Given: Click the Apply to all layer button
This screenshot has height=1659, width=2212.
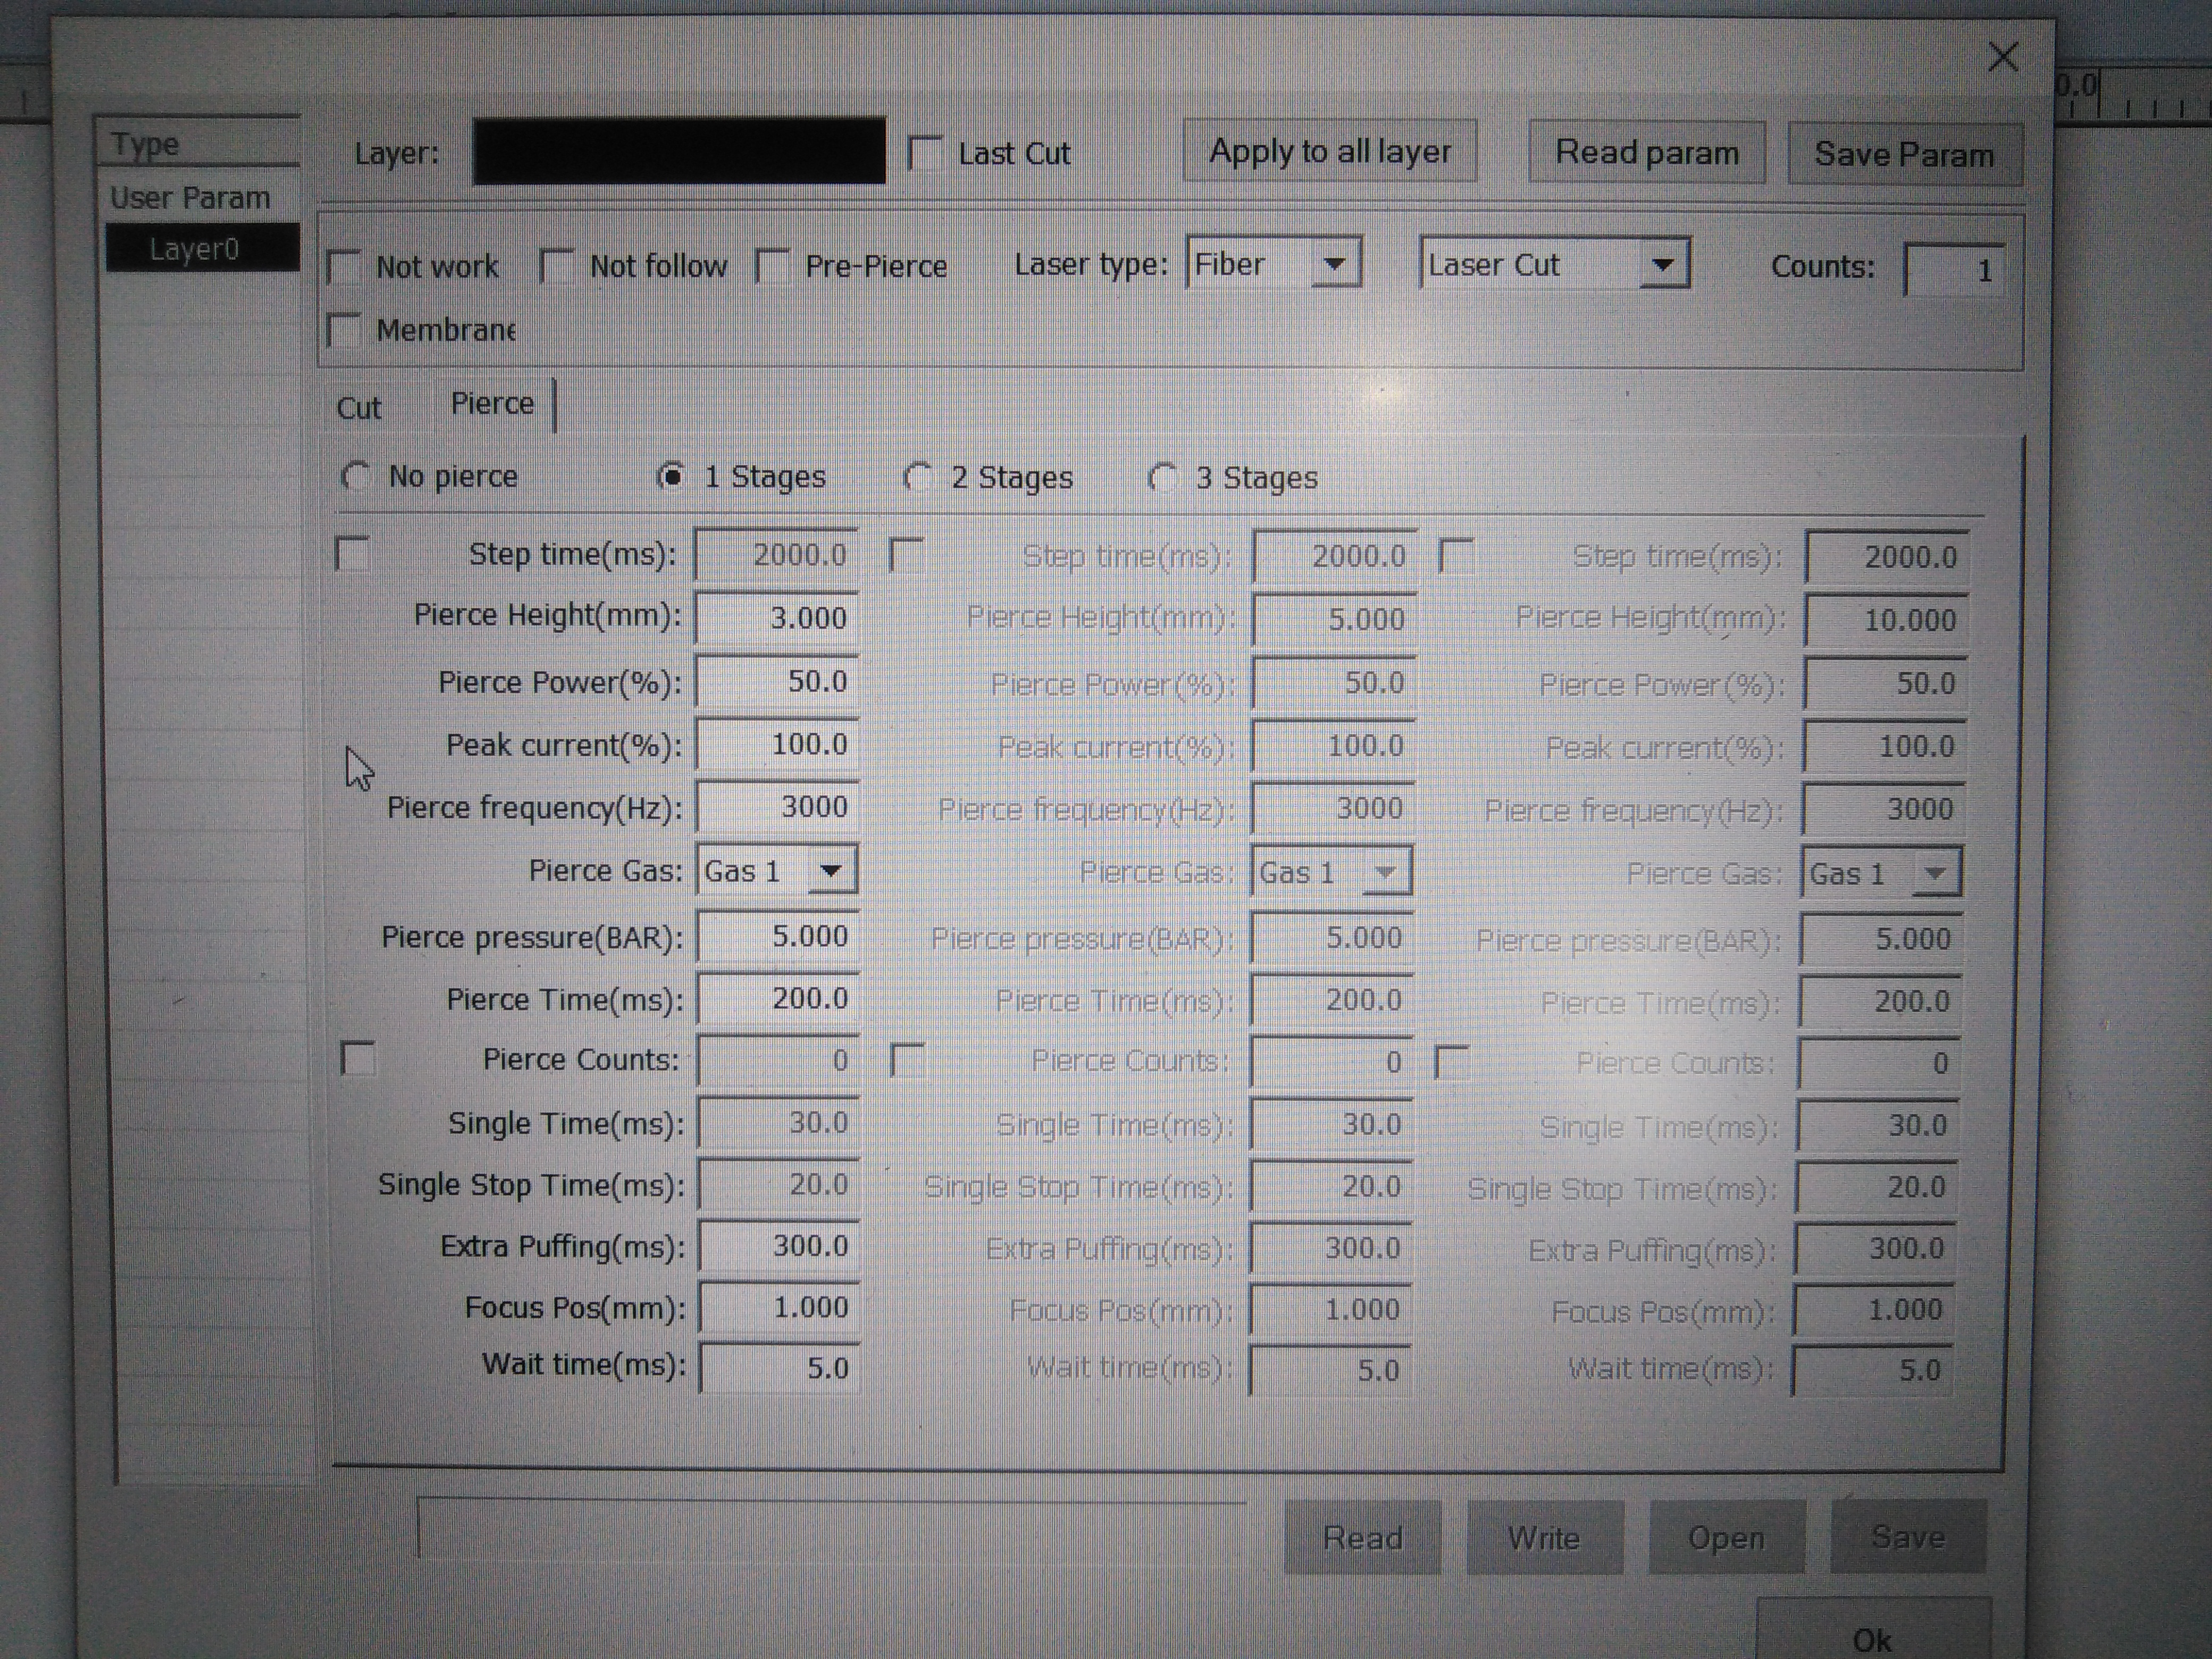Looking at the screenshot, I should (x=1329, y=152).
